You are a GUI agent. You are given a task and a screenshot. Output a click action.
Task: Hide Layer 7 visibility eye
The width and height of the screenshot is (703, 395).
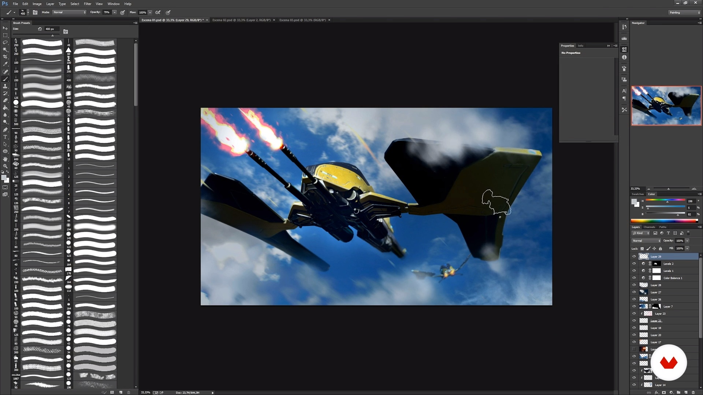[x=634, y=306]
